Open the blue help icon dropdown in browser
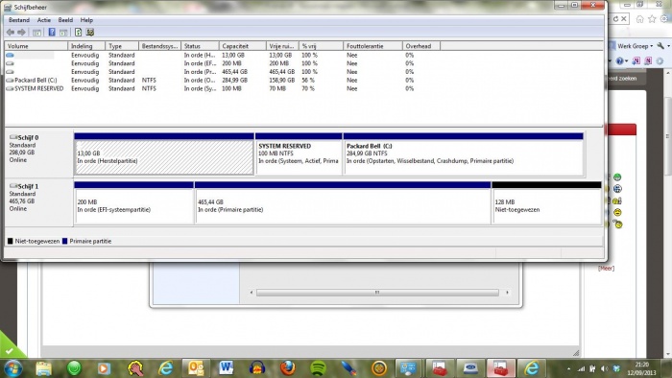 [x=621, y=61]
